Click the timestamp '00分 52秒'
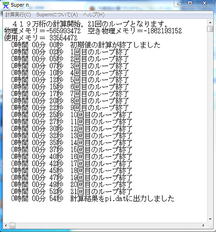Screen dimensions: 216x232 tap(48, 191)
